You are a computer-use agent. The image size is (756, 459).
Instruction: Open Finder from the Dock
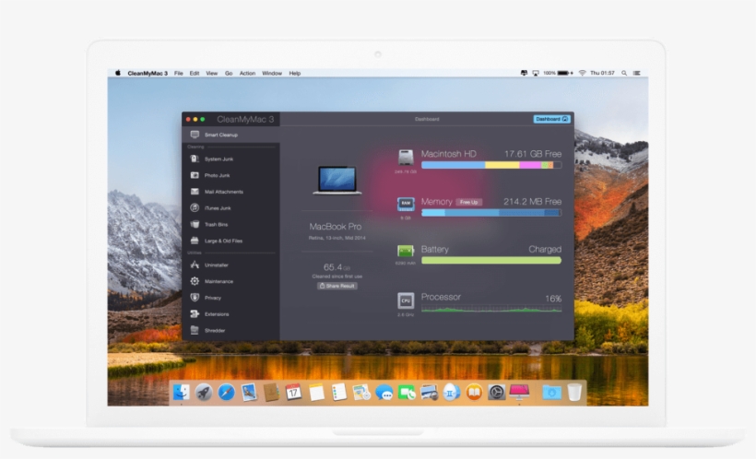pos(182,393)
